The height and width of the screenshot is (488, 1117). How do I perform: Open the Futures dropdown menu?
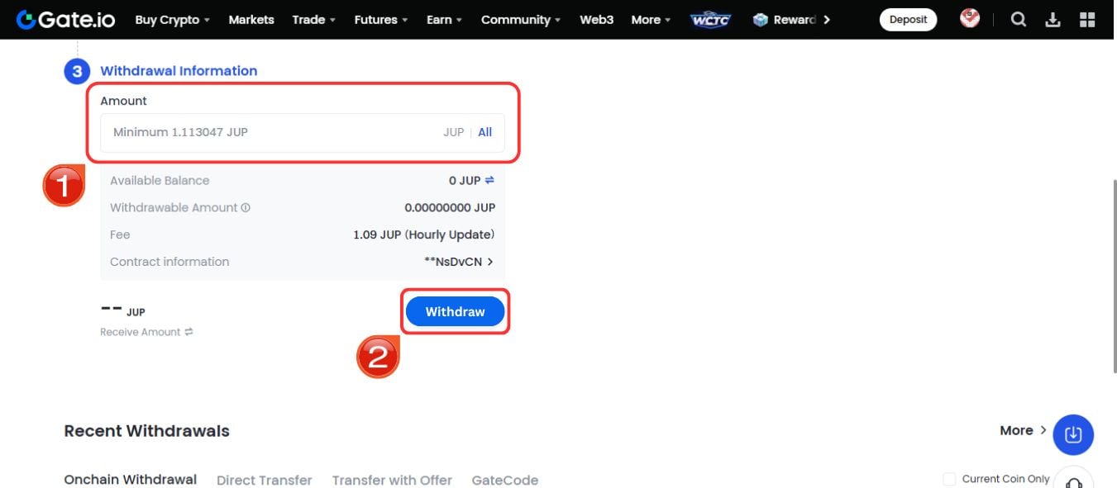tap(381, 20)
